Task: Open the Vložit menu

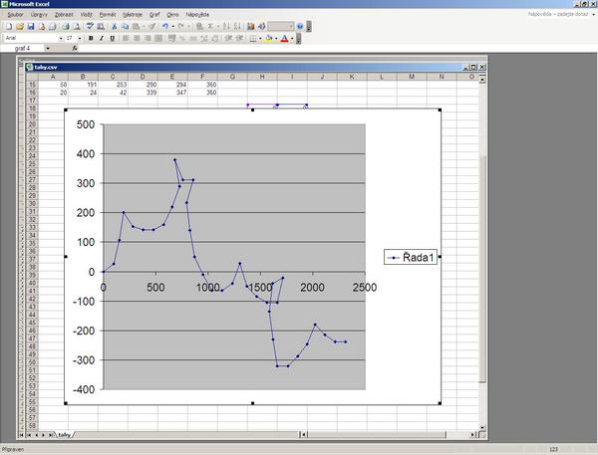Action: (86, 15)
